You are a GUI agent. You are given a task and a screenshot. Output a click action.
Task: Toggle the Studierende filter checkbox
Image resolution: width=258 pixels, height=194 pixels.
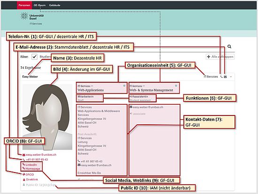pyautogui.click(x=34, y=57)
